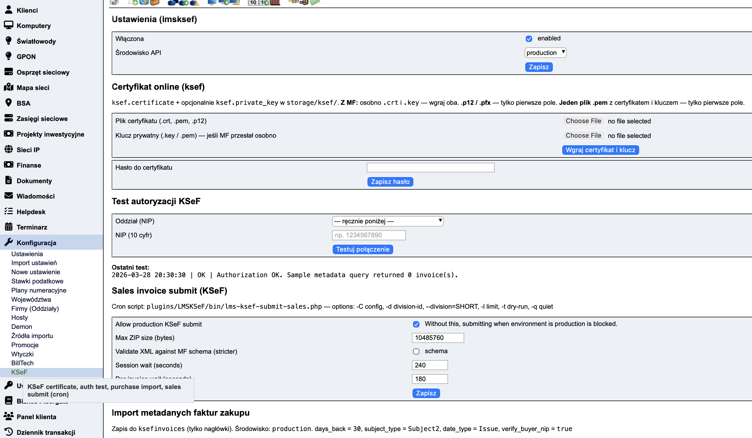
Task: Select Firmy (Oddziały) submenu item
Action: [x=35, y=308]
